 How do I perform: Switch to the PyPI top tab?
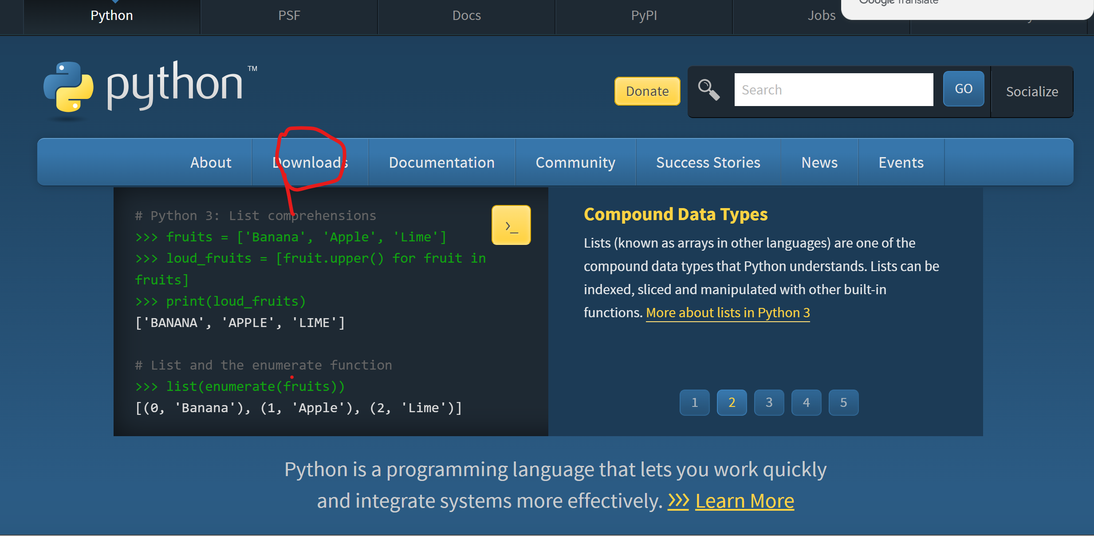[x=644, y=16]
